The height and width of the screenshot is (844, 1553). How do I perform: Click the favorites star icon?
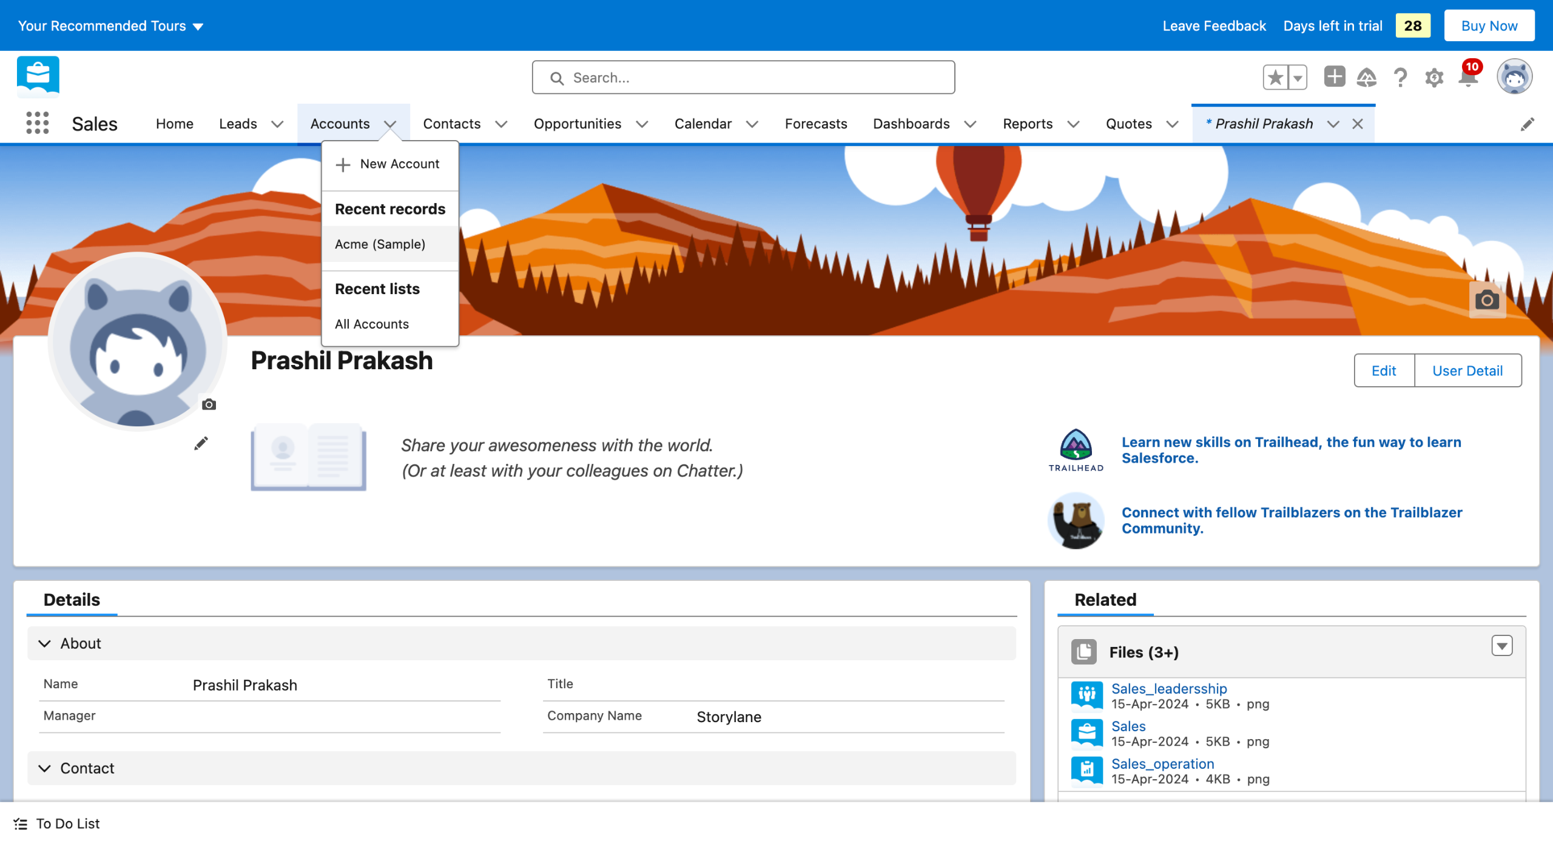(1275, 77)
